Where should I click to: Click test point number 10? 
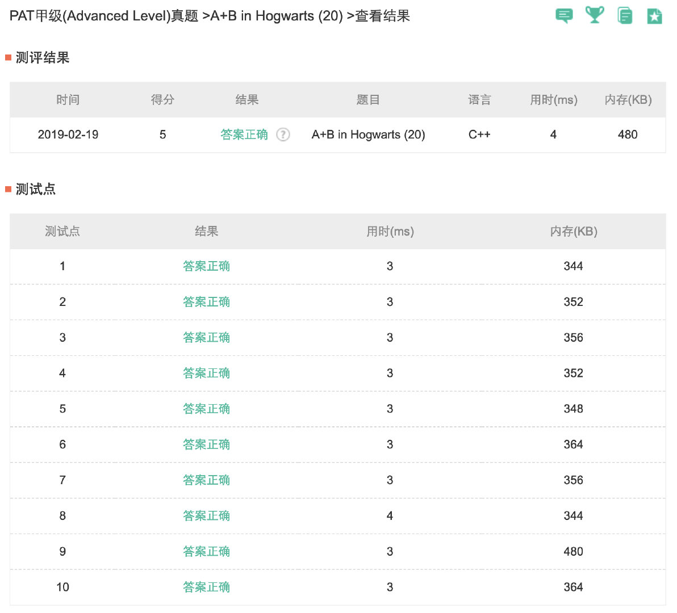pos(62,587)
